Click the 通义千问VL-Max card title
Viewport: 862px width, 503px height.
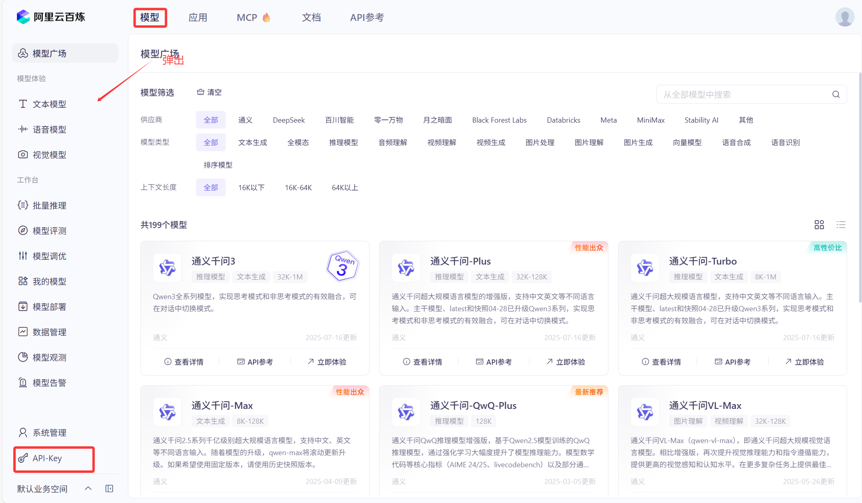tap(705, 405)
